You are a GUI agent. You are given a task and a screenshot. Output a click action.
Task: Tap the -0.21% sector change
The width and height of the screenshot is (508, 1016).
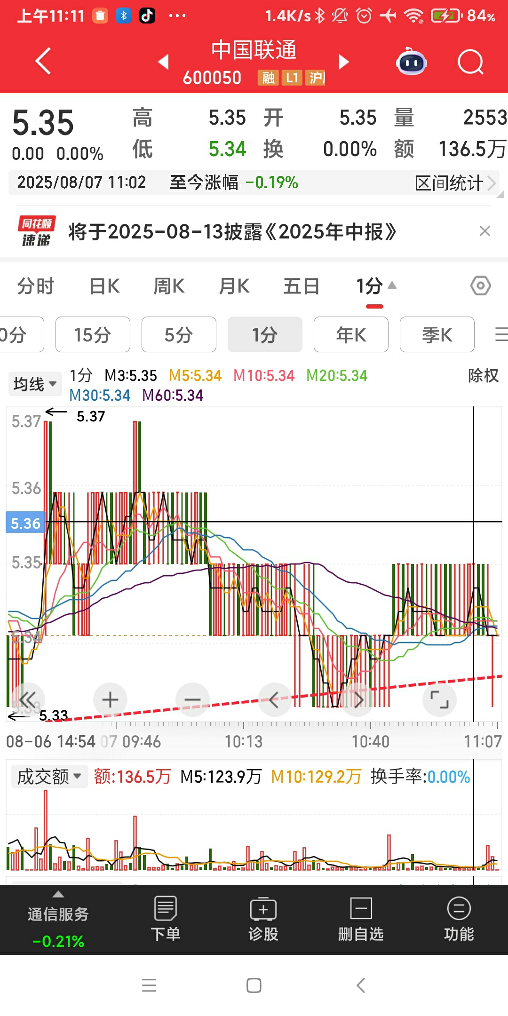tap(58, 941)
